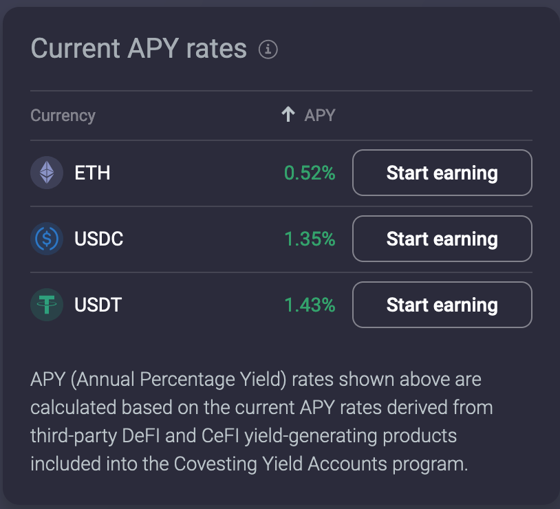Click Start earning for ETH
This screenshot has height=509, width=560.
tap(442, 173)
